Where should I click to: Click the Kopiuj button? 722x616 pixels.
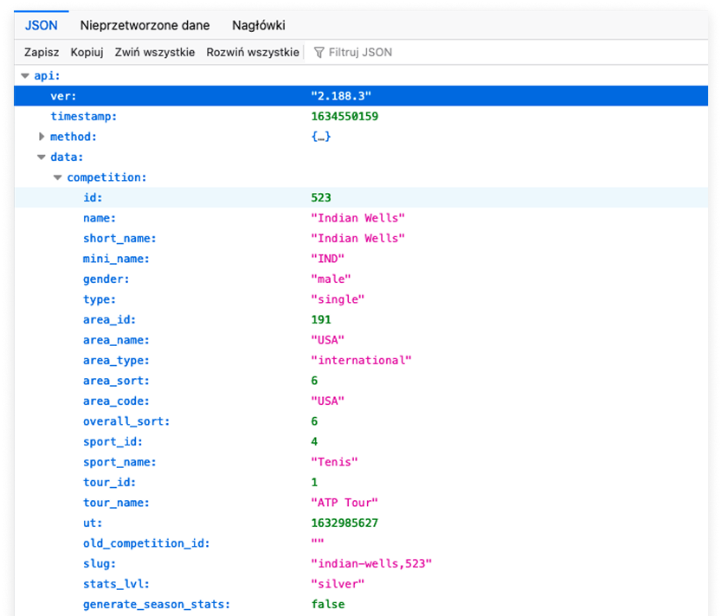[x=87, y=53]
